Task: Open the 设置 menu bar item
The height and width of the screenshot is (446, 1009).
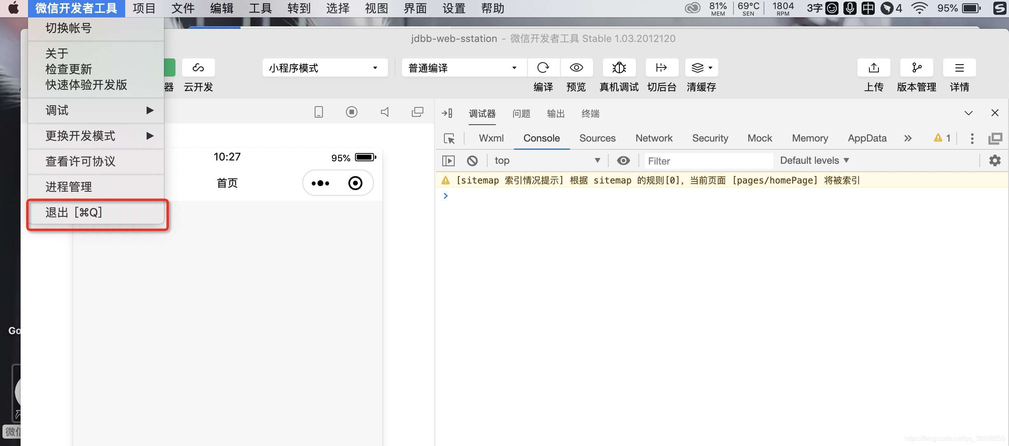Action: (454, 8)
